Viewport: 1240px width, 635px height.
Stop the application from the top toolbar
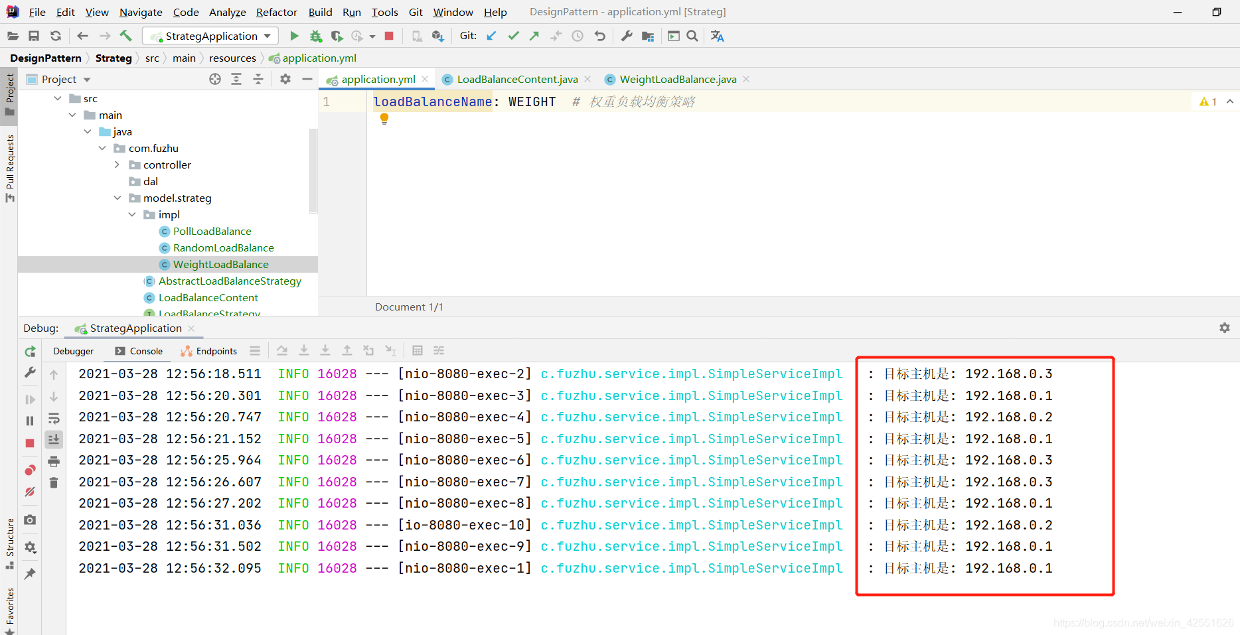(389, 36)
